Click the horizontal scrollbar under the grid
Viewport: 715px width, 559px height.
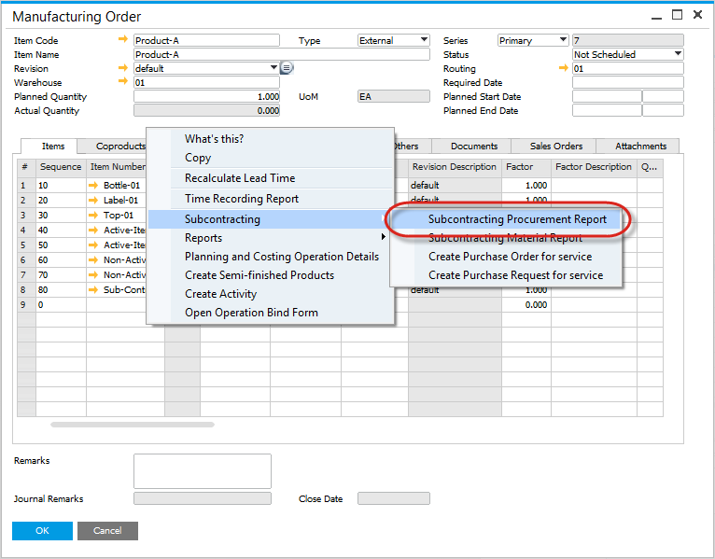point(133,425)
